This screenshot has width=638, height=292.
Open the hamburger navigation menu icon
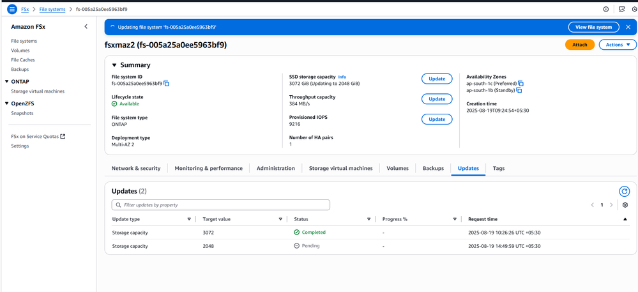[11, 10]
